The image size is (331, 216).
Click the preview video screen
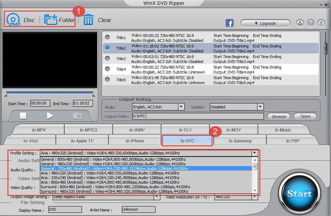point(49,60)
